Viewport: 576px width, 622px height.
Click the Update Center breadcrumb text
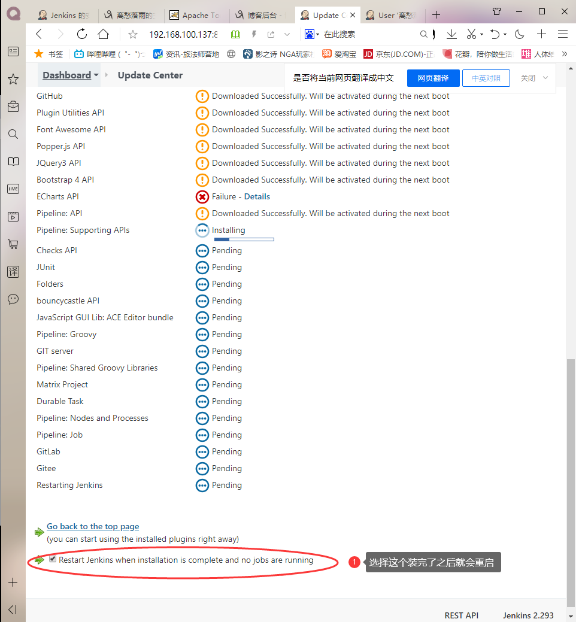point(150,75)
